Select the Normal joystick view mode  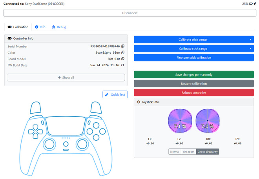[175, 152]
